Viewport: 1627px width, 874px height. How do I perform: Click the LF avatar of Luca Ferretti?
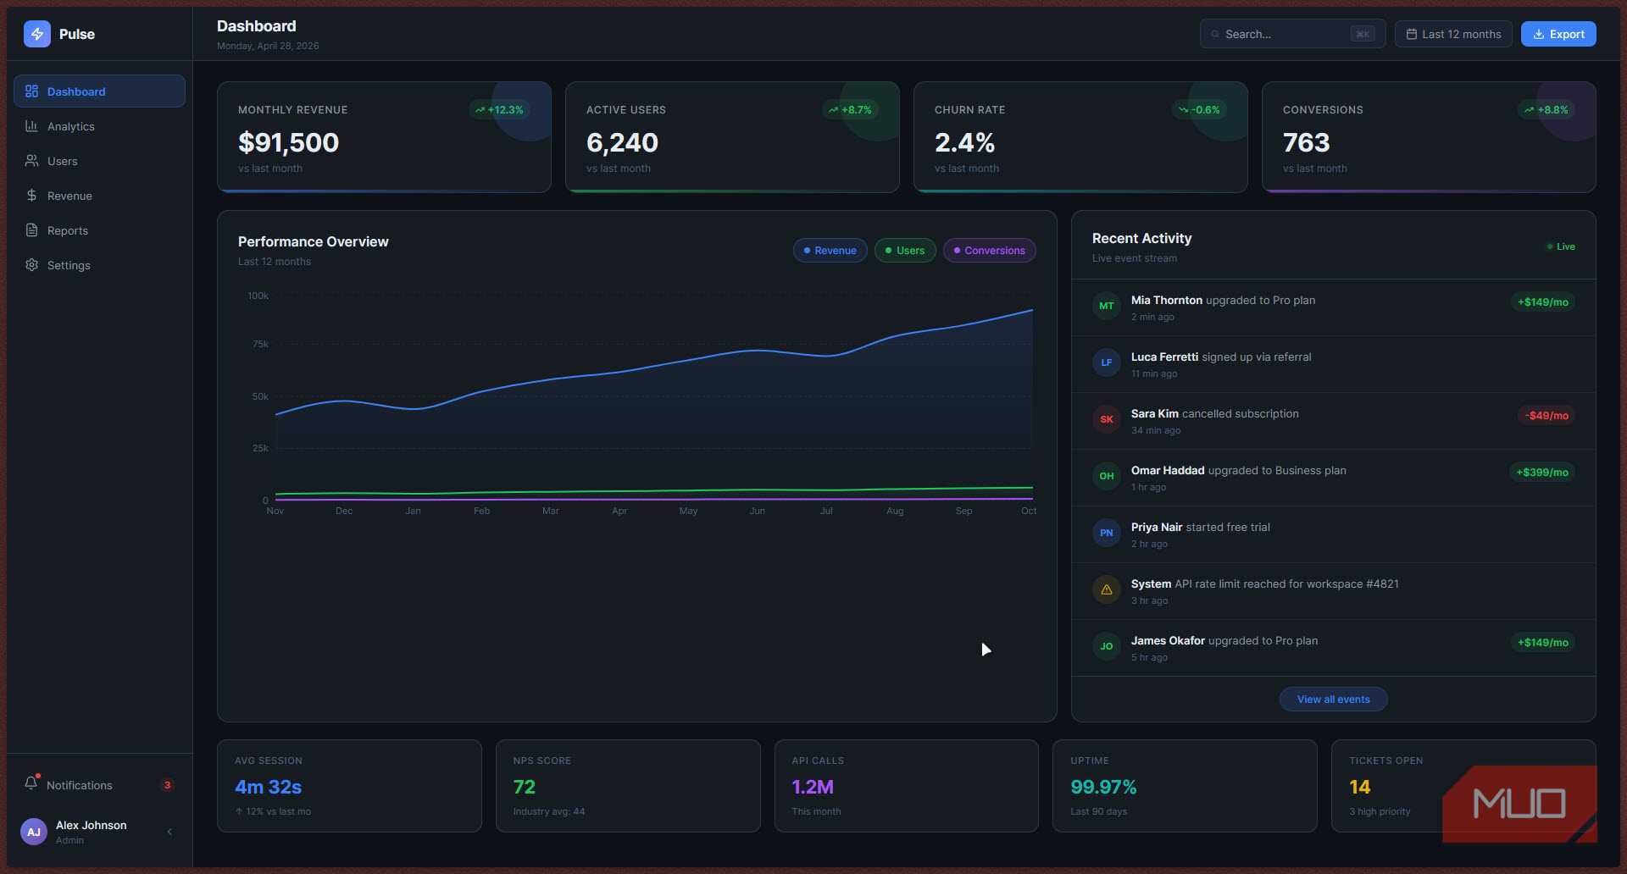pos(1107,362)
